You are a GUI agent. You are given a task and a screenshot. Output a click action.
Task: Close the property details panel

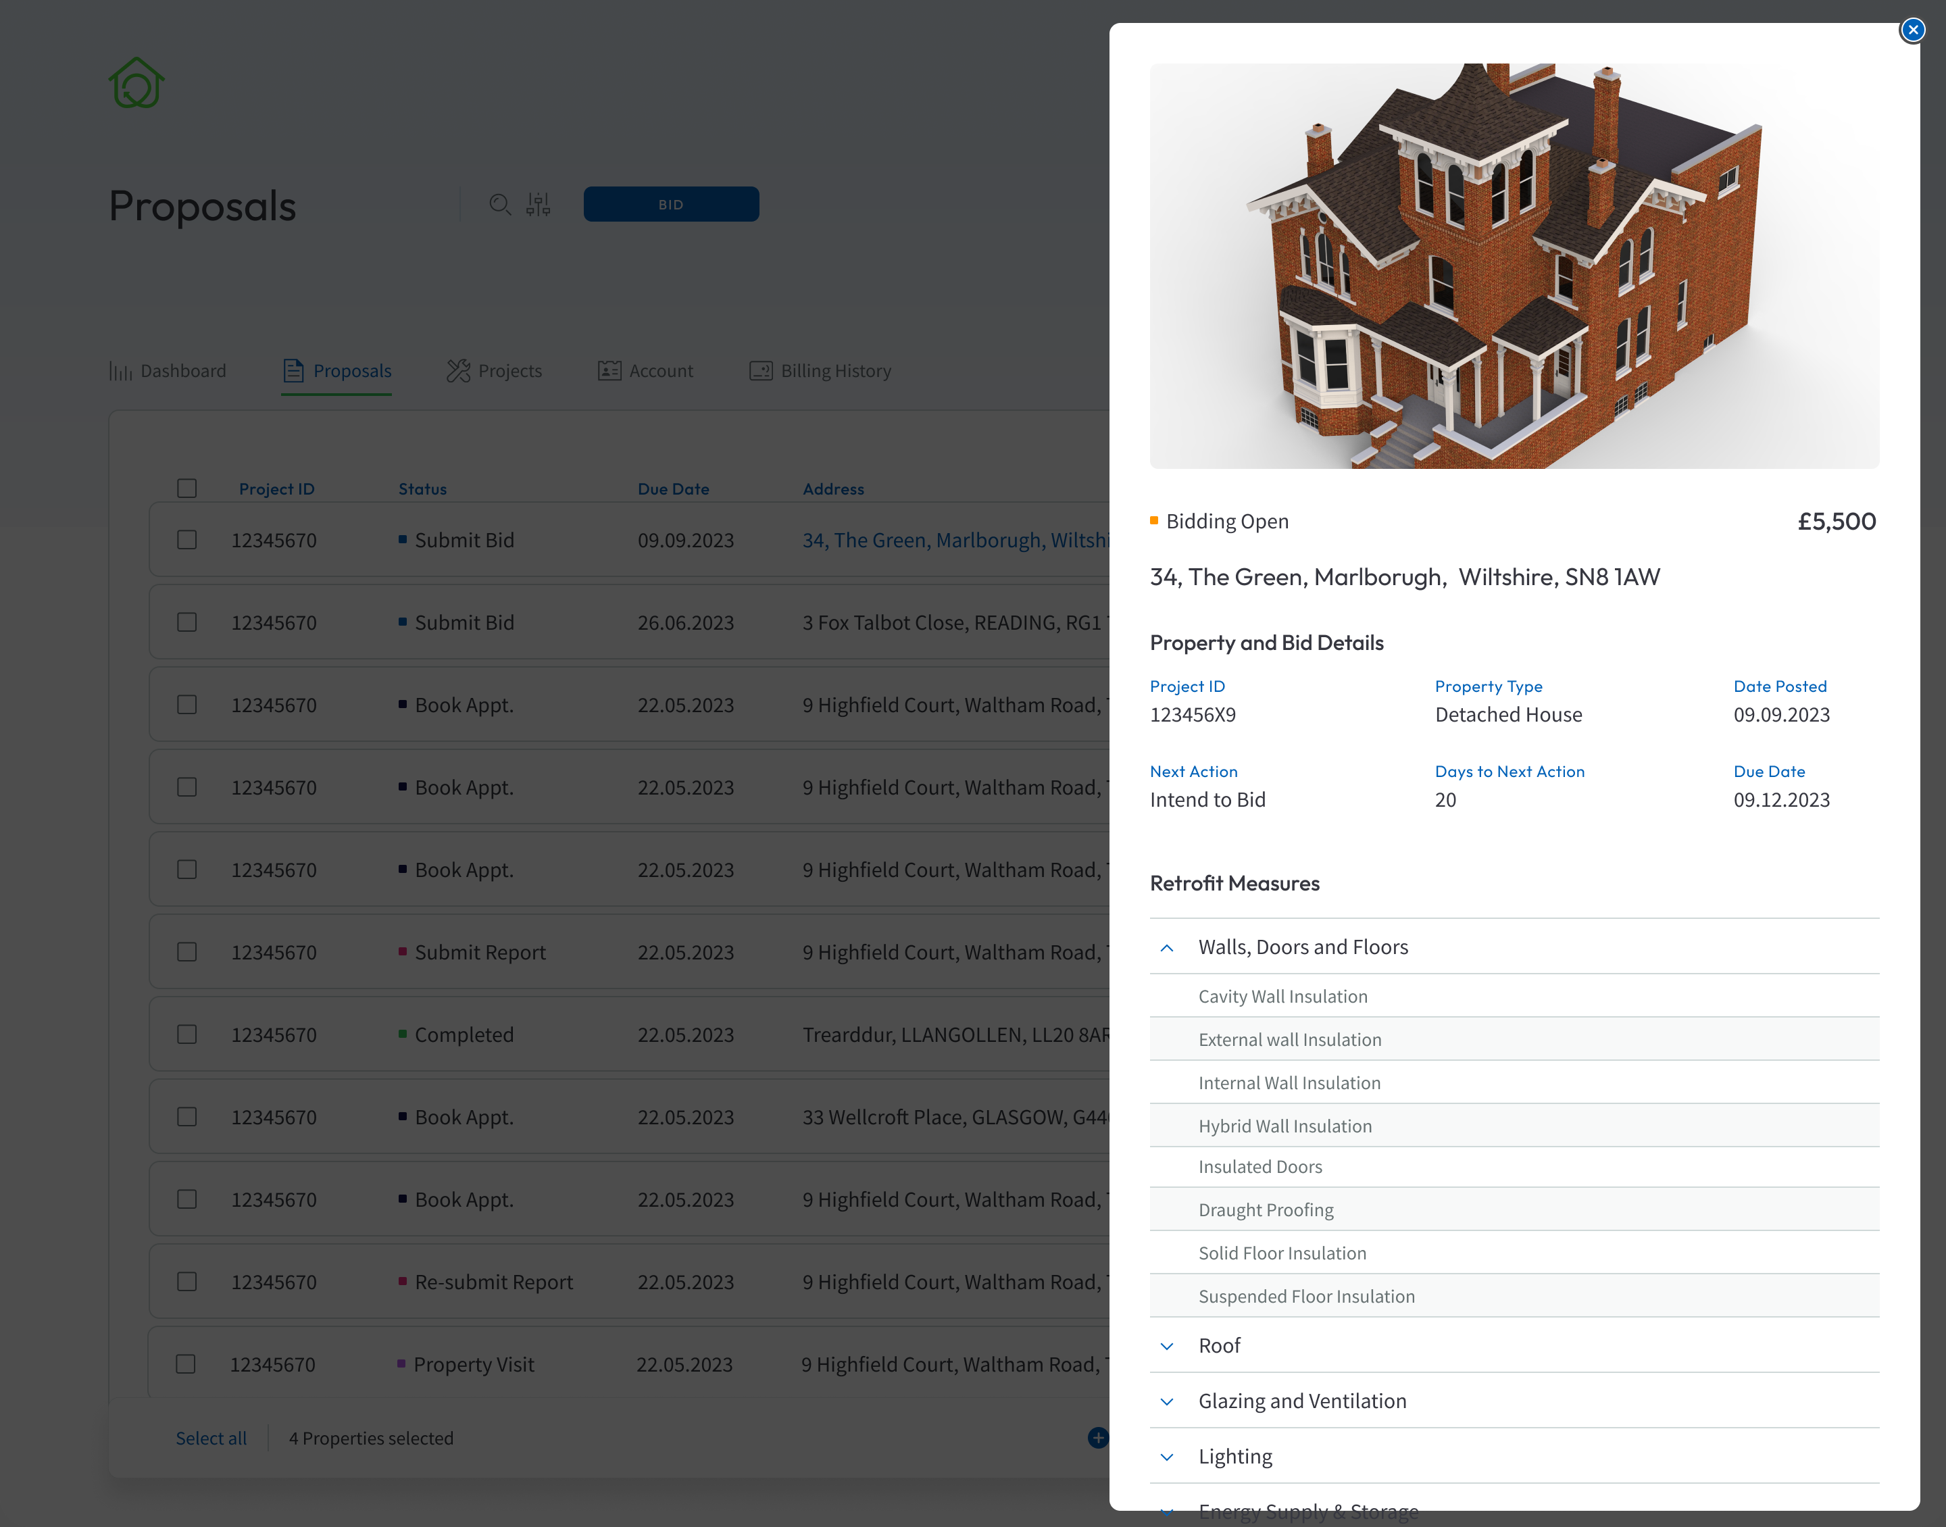pyautogui.click(x=1912, y=30)
